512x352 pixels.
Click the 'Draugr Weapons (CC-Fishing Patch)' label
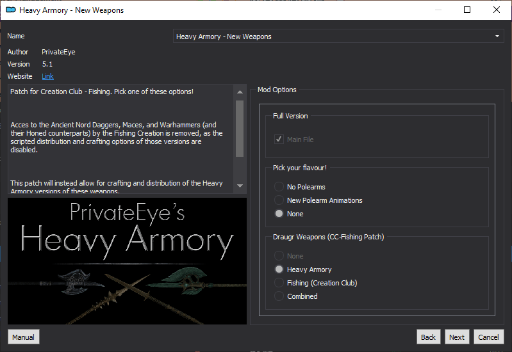pyautogui.click(x=329, y=237)
